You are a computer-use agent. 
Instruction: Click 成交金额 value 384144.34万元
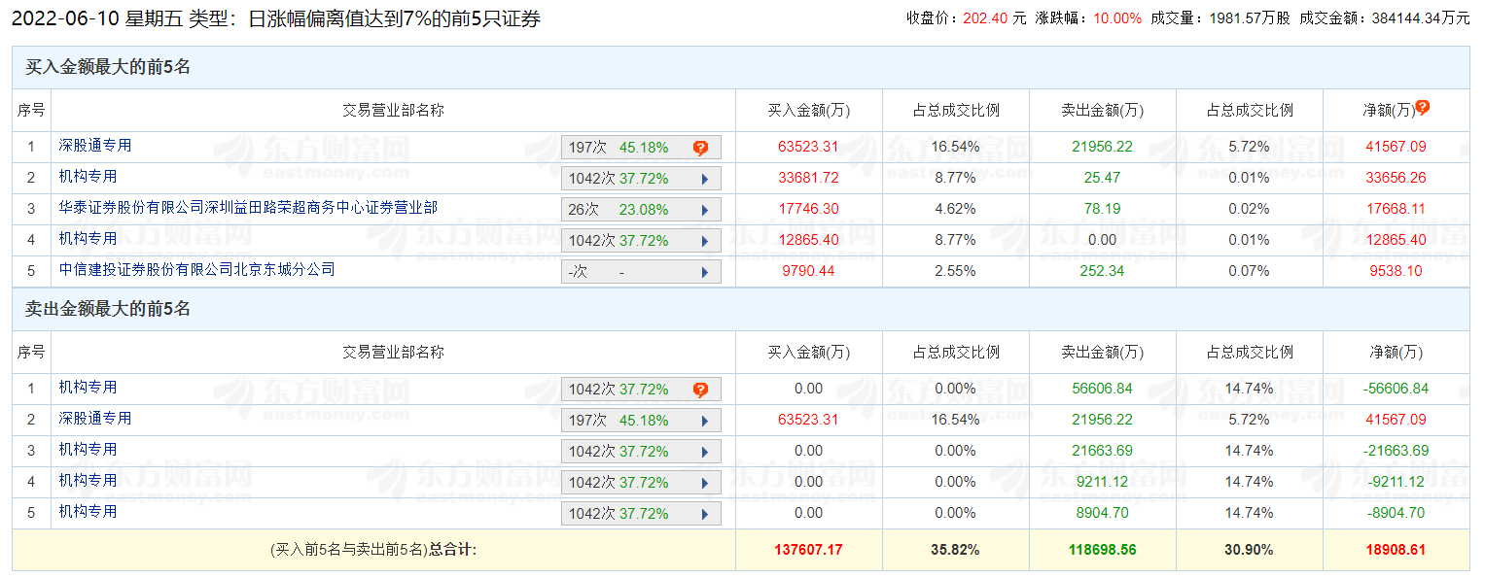tap(1420, 18)
